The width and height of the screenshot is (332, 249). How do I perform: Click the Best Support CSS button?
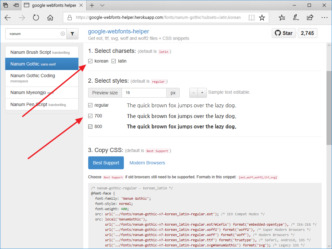coord(106,163)
